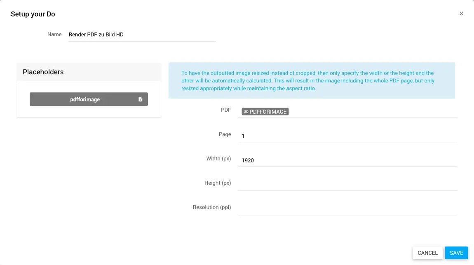Screen dimensions: 474x265
Task: Click the Name label
Action: tap(54, 34)
